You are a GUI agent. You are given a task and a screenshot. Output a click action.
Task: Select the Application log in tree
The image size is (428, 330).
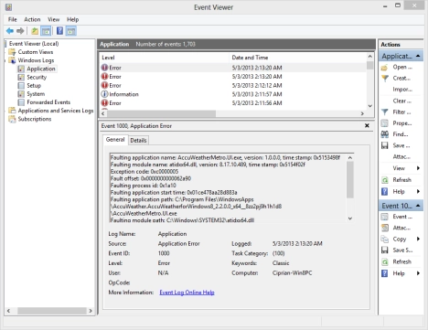click(41, 69)
